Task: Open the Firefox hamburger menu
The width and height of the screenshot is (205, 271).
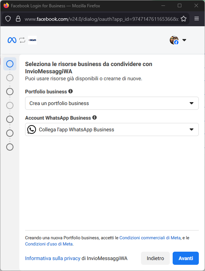Action: point(197,19)
